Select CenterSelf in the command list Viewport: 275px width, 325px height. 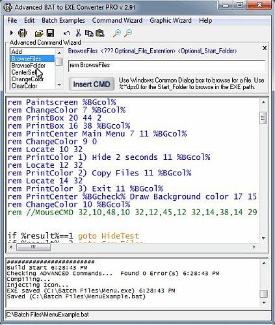point(32,72)
